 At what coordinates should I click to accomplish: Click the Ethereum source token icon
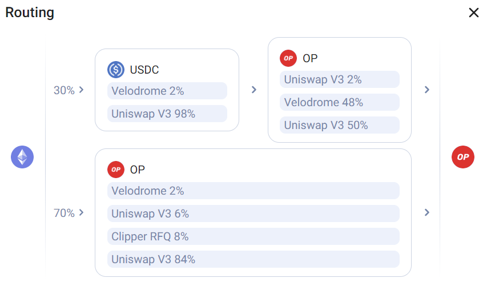coord(22,157)
